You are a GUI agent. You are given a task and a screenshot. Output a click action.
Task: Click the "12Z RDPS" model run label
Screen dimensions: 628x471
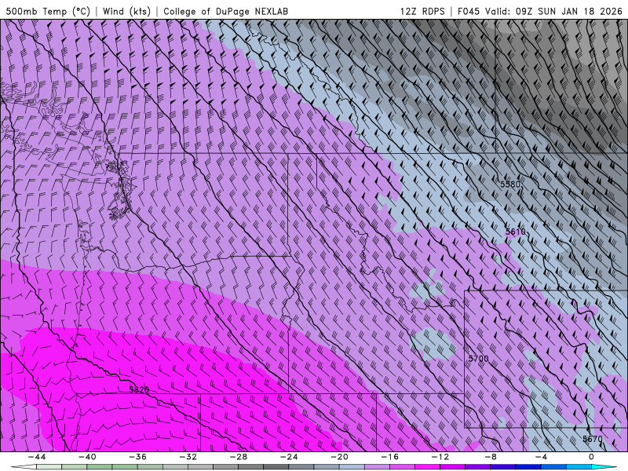click(422, 11)
